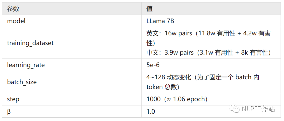This screenshot has width=284, height=121.
Task: Select the batch_size parameter cell
Action: [x=22, y=82]
